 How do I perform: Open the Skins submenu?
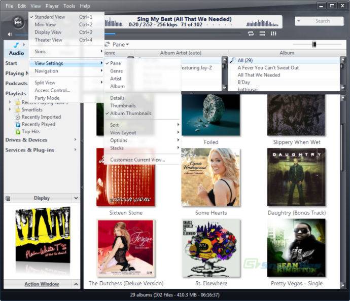[x=66, y=52]
